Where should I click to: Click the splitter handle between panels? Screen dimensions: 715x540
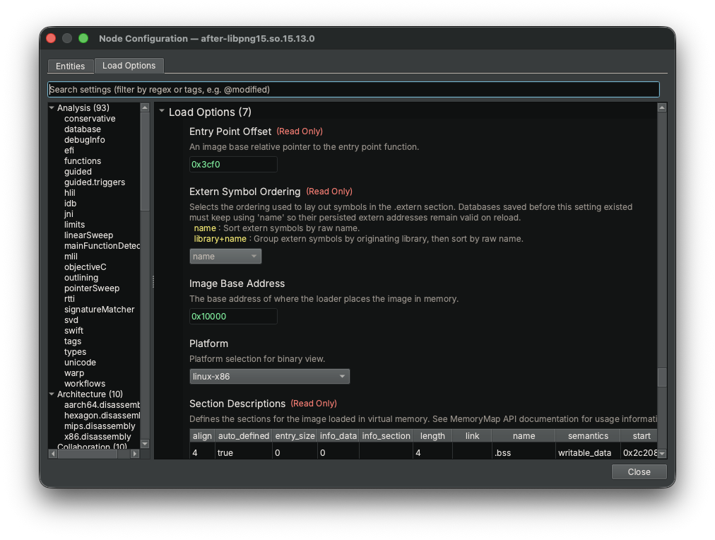[153, 281]
